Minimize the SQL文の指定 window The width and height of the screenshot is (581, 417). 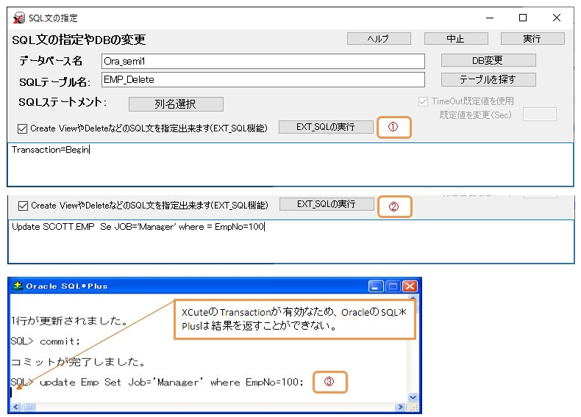pyautogui.click(x=490, y=18)
